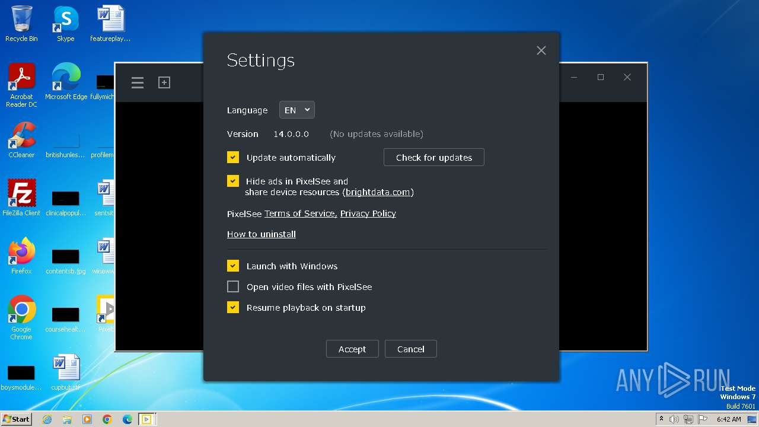Open featureplay Word document icon
The height and width of the screenshot is (427, 759).
(x=110, y=24)
